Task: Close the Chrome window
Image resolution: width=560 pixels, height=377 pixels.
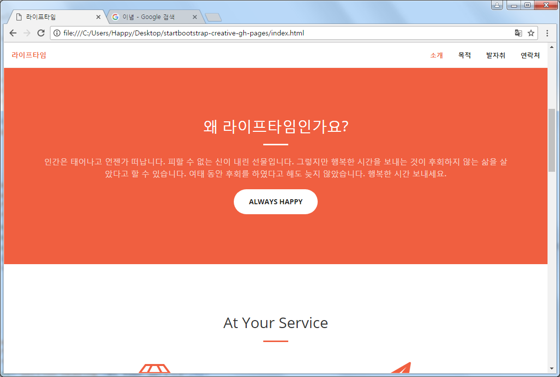Action: [x=546, y=5]
